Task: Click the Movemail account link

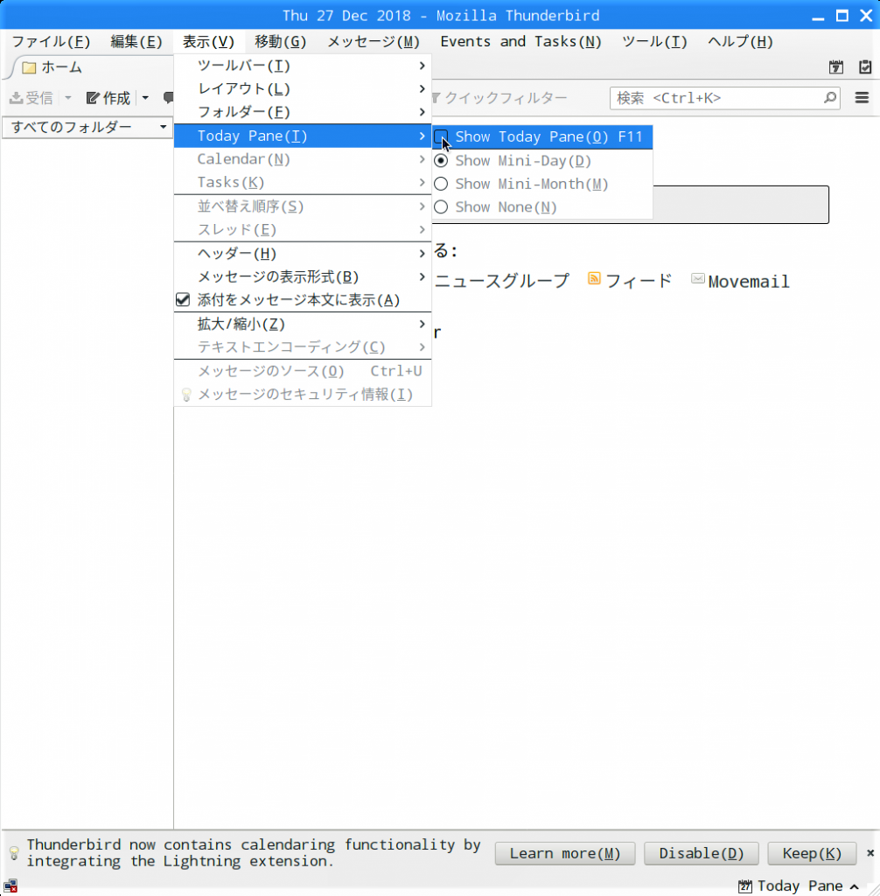Action: (x=749, y=282)
